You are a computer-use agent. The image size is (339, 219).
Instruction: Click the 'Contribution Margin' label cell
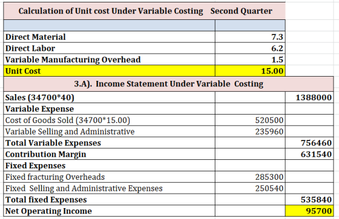coord(110,154)
